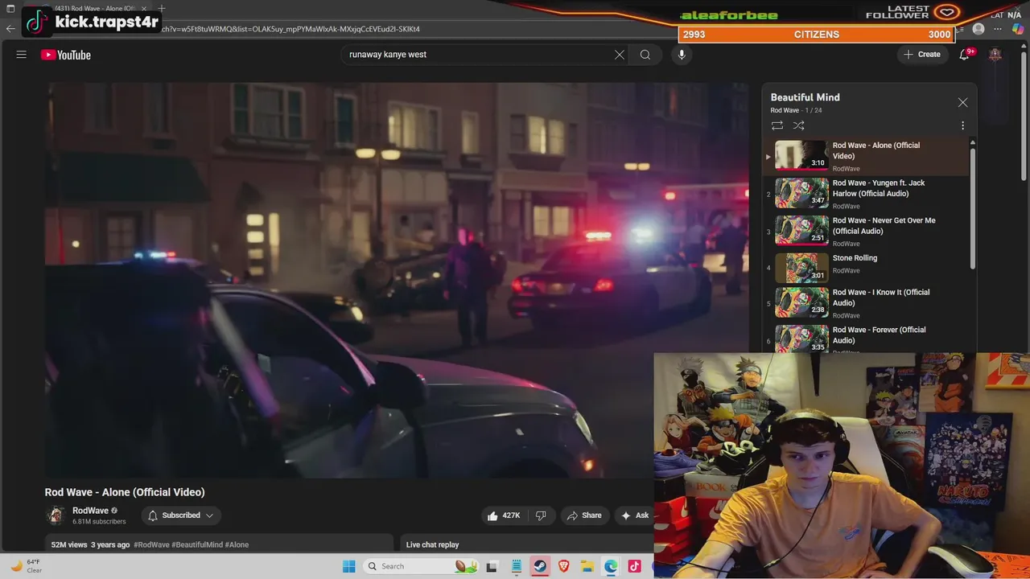Image resolution: width=1030 pixels, height=579 pixels.
Task: Toggle shuffle for the Beautiful Mind playlist
Action: pos(798,125)
